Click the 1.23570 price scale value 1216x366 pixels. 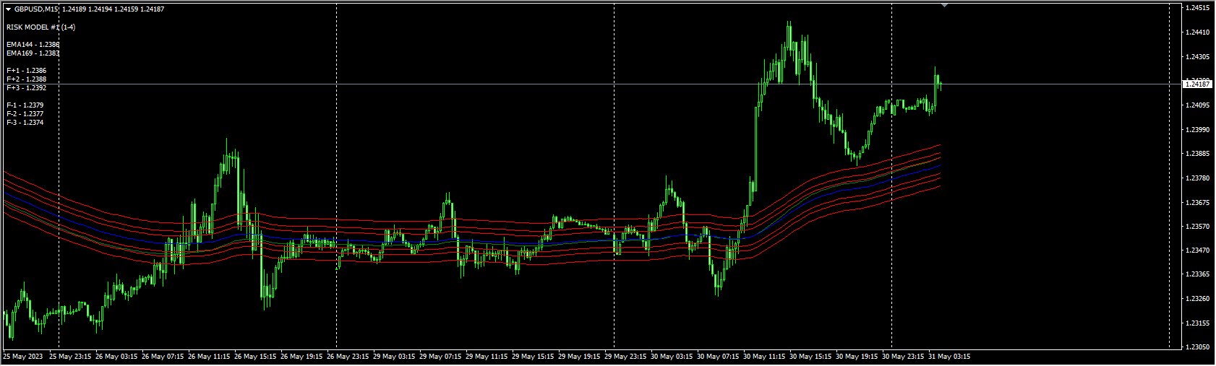(1197, 227)
